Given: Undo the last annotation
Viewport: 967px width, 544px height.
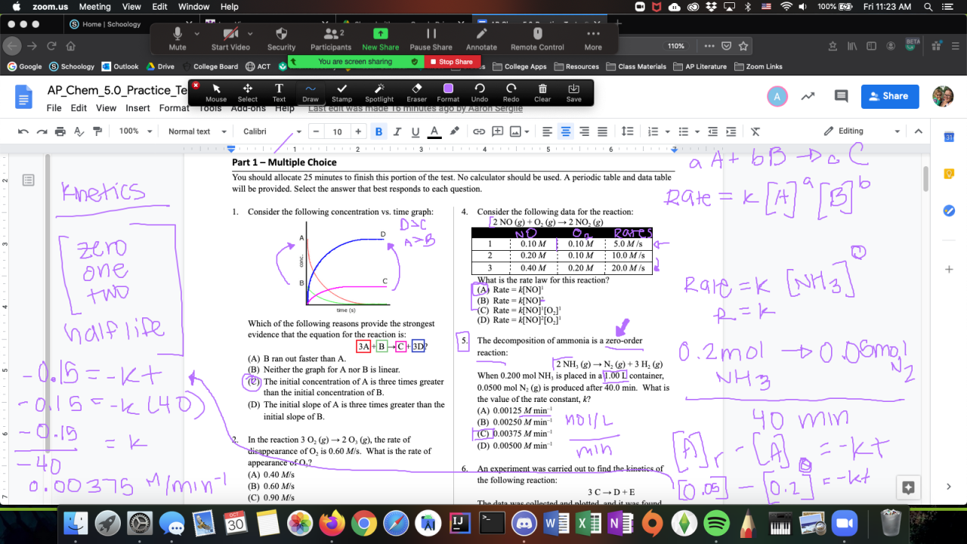Looking at the screenshot, I should pos(480,93).
